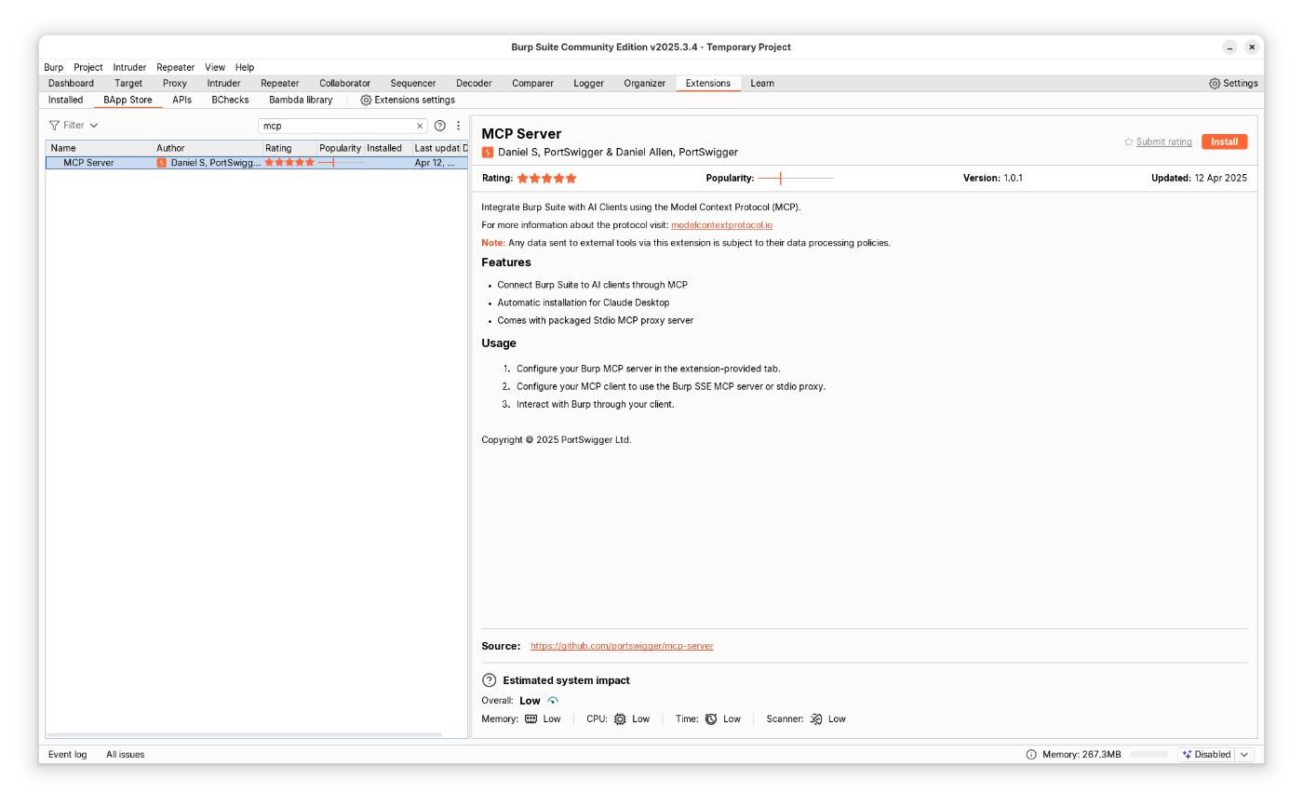Sort by the Popularity column header

click(x=341, y=148)
